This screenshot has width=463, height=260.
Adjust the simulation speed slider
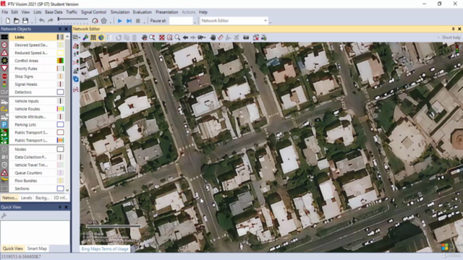pyautogui.click(x=72, y=19)
